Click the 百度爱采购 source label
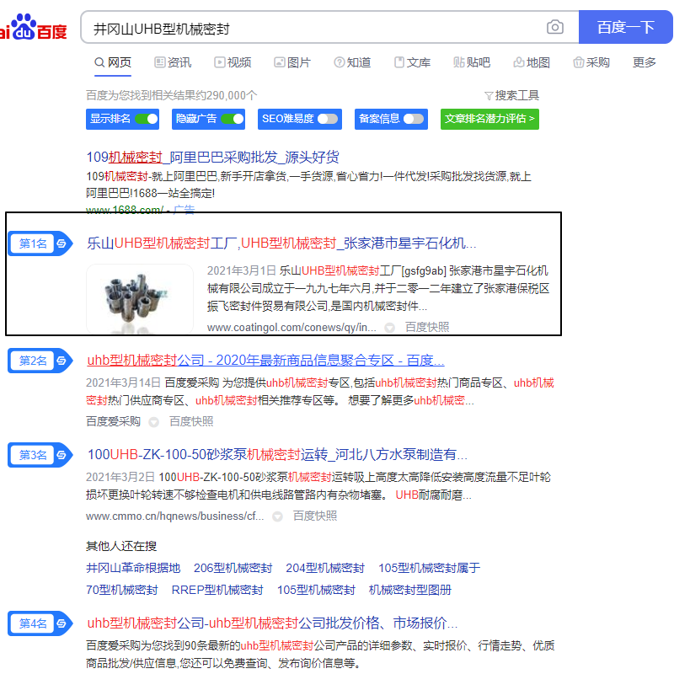Image resolution: width=674 pixels, height=674 pixels. (x=114, y=421)
